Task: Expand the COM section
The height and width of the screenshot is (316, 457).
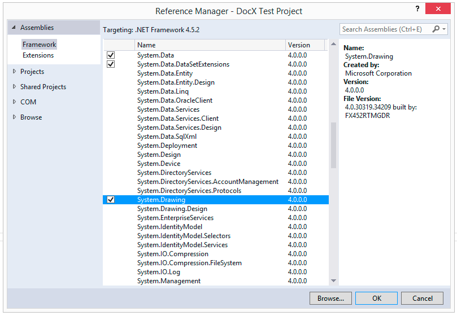Action: 14,102
